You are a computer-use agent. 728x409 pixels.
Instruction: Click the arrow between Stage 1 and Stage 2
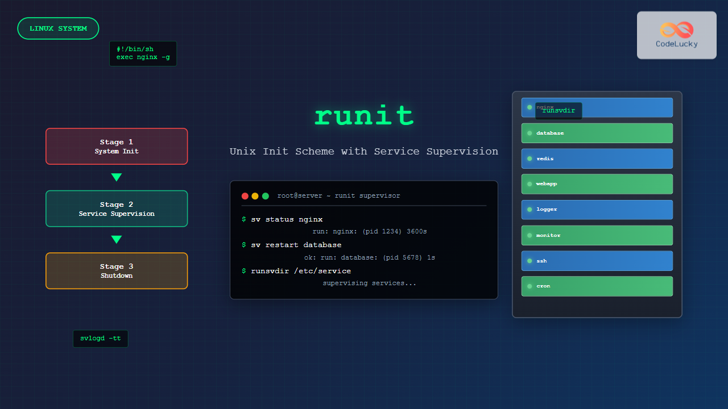click(117, 177)
